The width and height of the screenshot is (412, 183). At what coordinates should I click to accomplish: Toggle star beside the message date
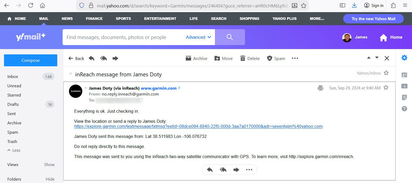[x=386, y=88]
